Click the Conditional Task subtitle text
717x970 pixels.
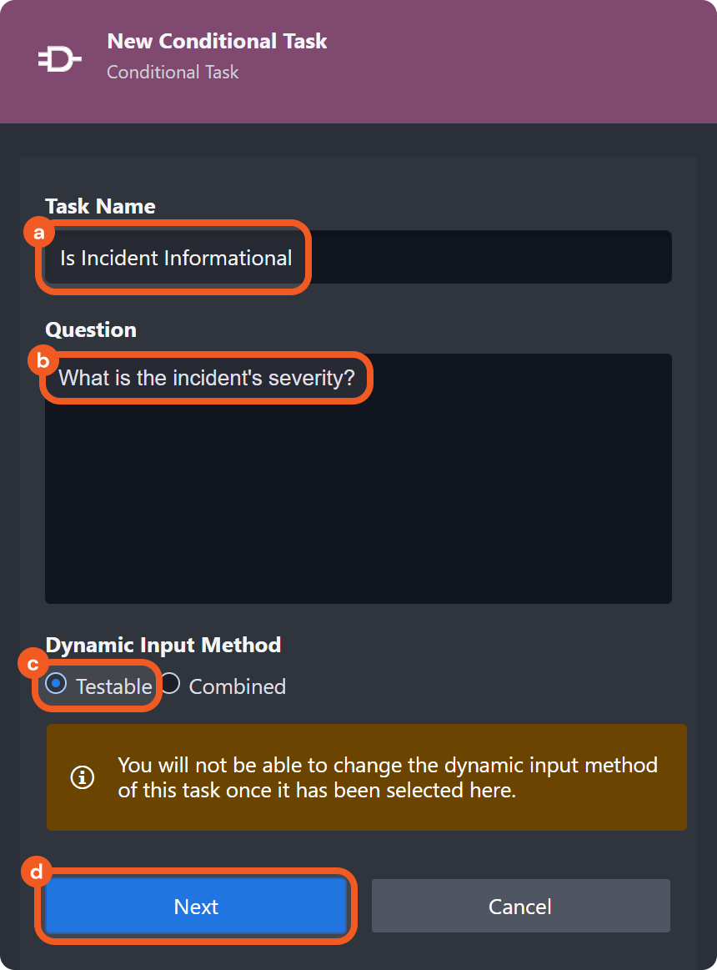pos(173,72)
